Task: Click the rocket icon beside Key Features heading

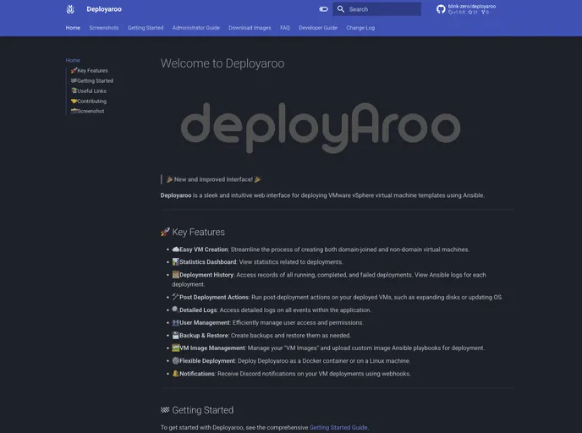Action: pyautogui.click(x=165, y=232)
